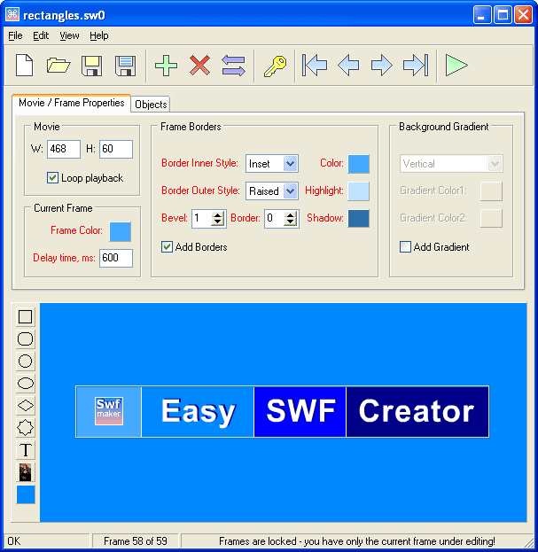
Task: Increase the Border value
Action: pyautogui.click(x=290, y=214)
